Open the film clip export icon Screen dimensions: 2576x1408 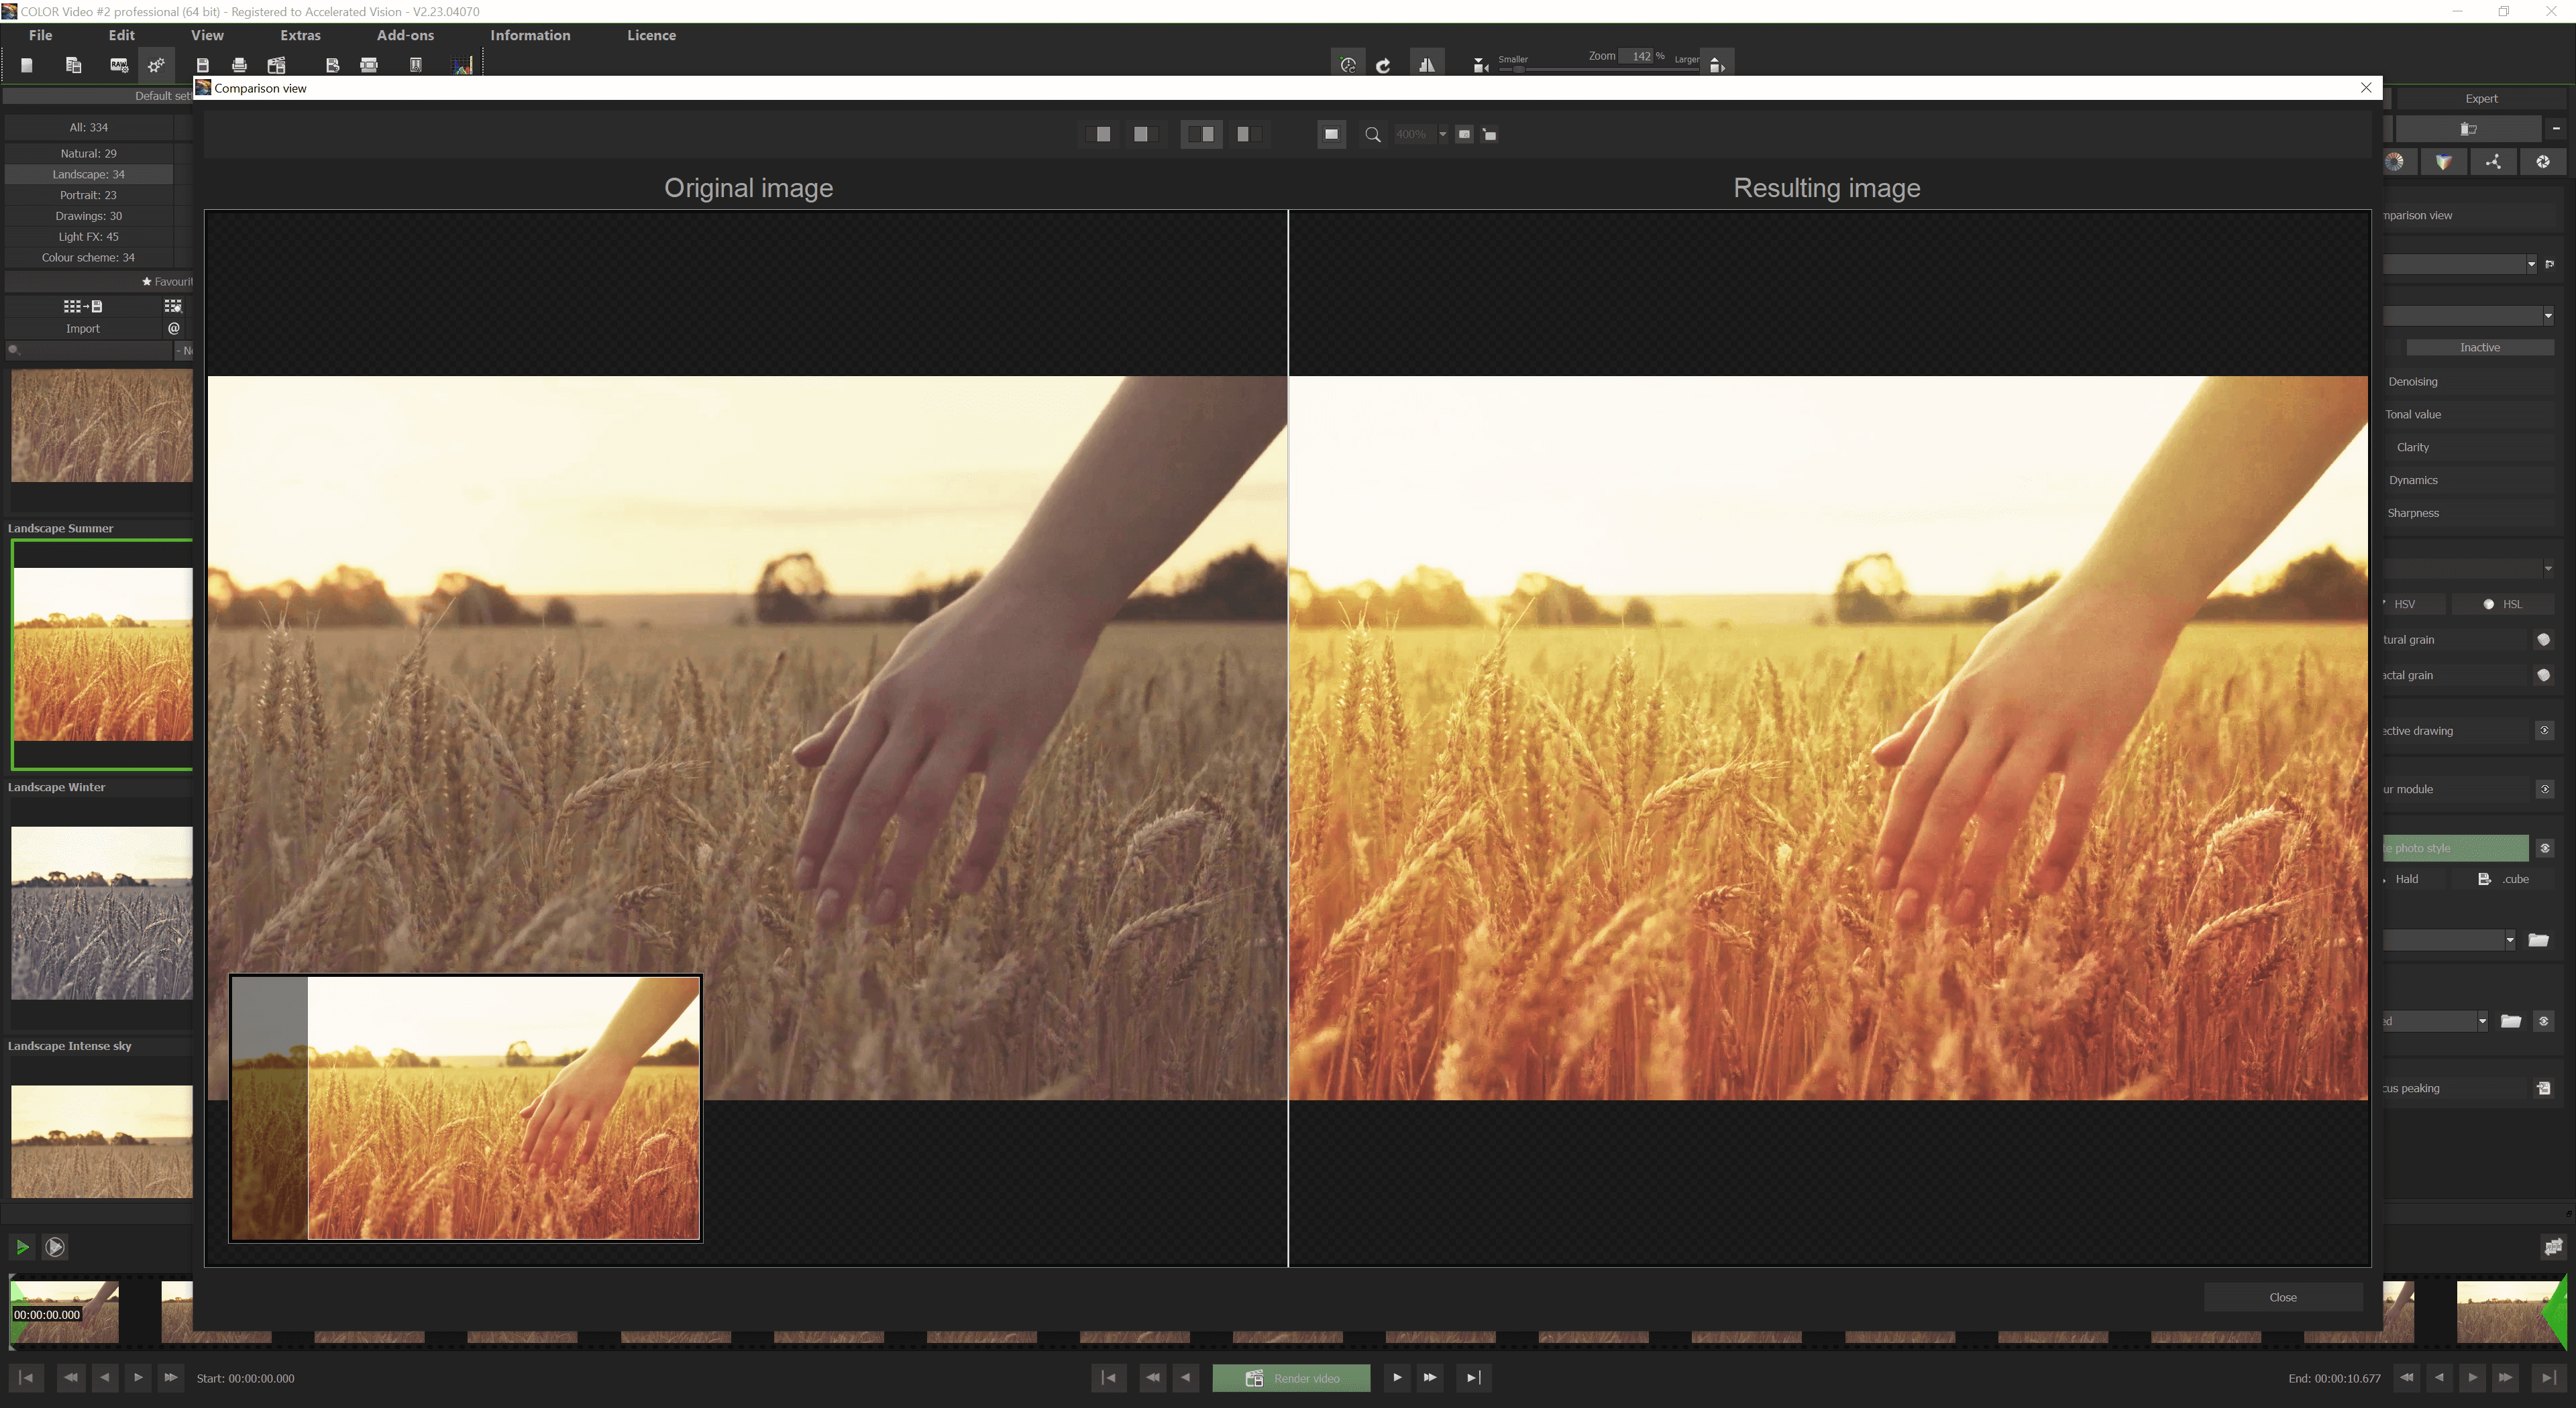tap(277, 65)
